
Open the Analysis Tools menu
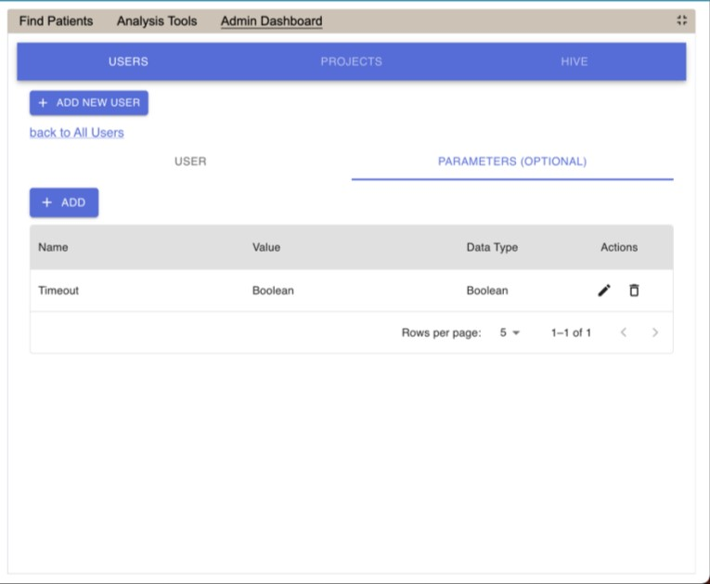pyautogui.click(x=157, y=20)
